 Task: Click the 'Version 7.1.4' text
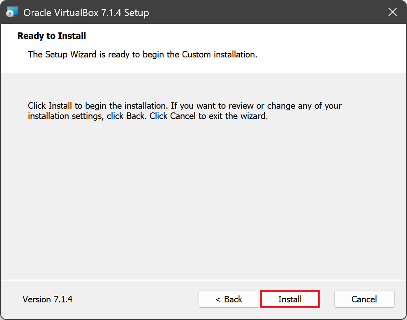pyautogui.click(x=48, y=299)
